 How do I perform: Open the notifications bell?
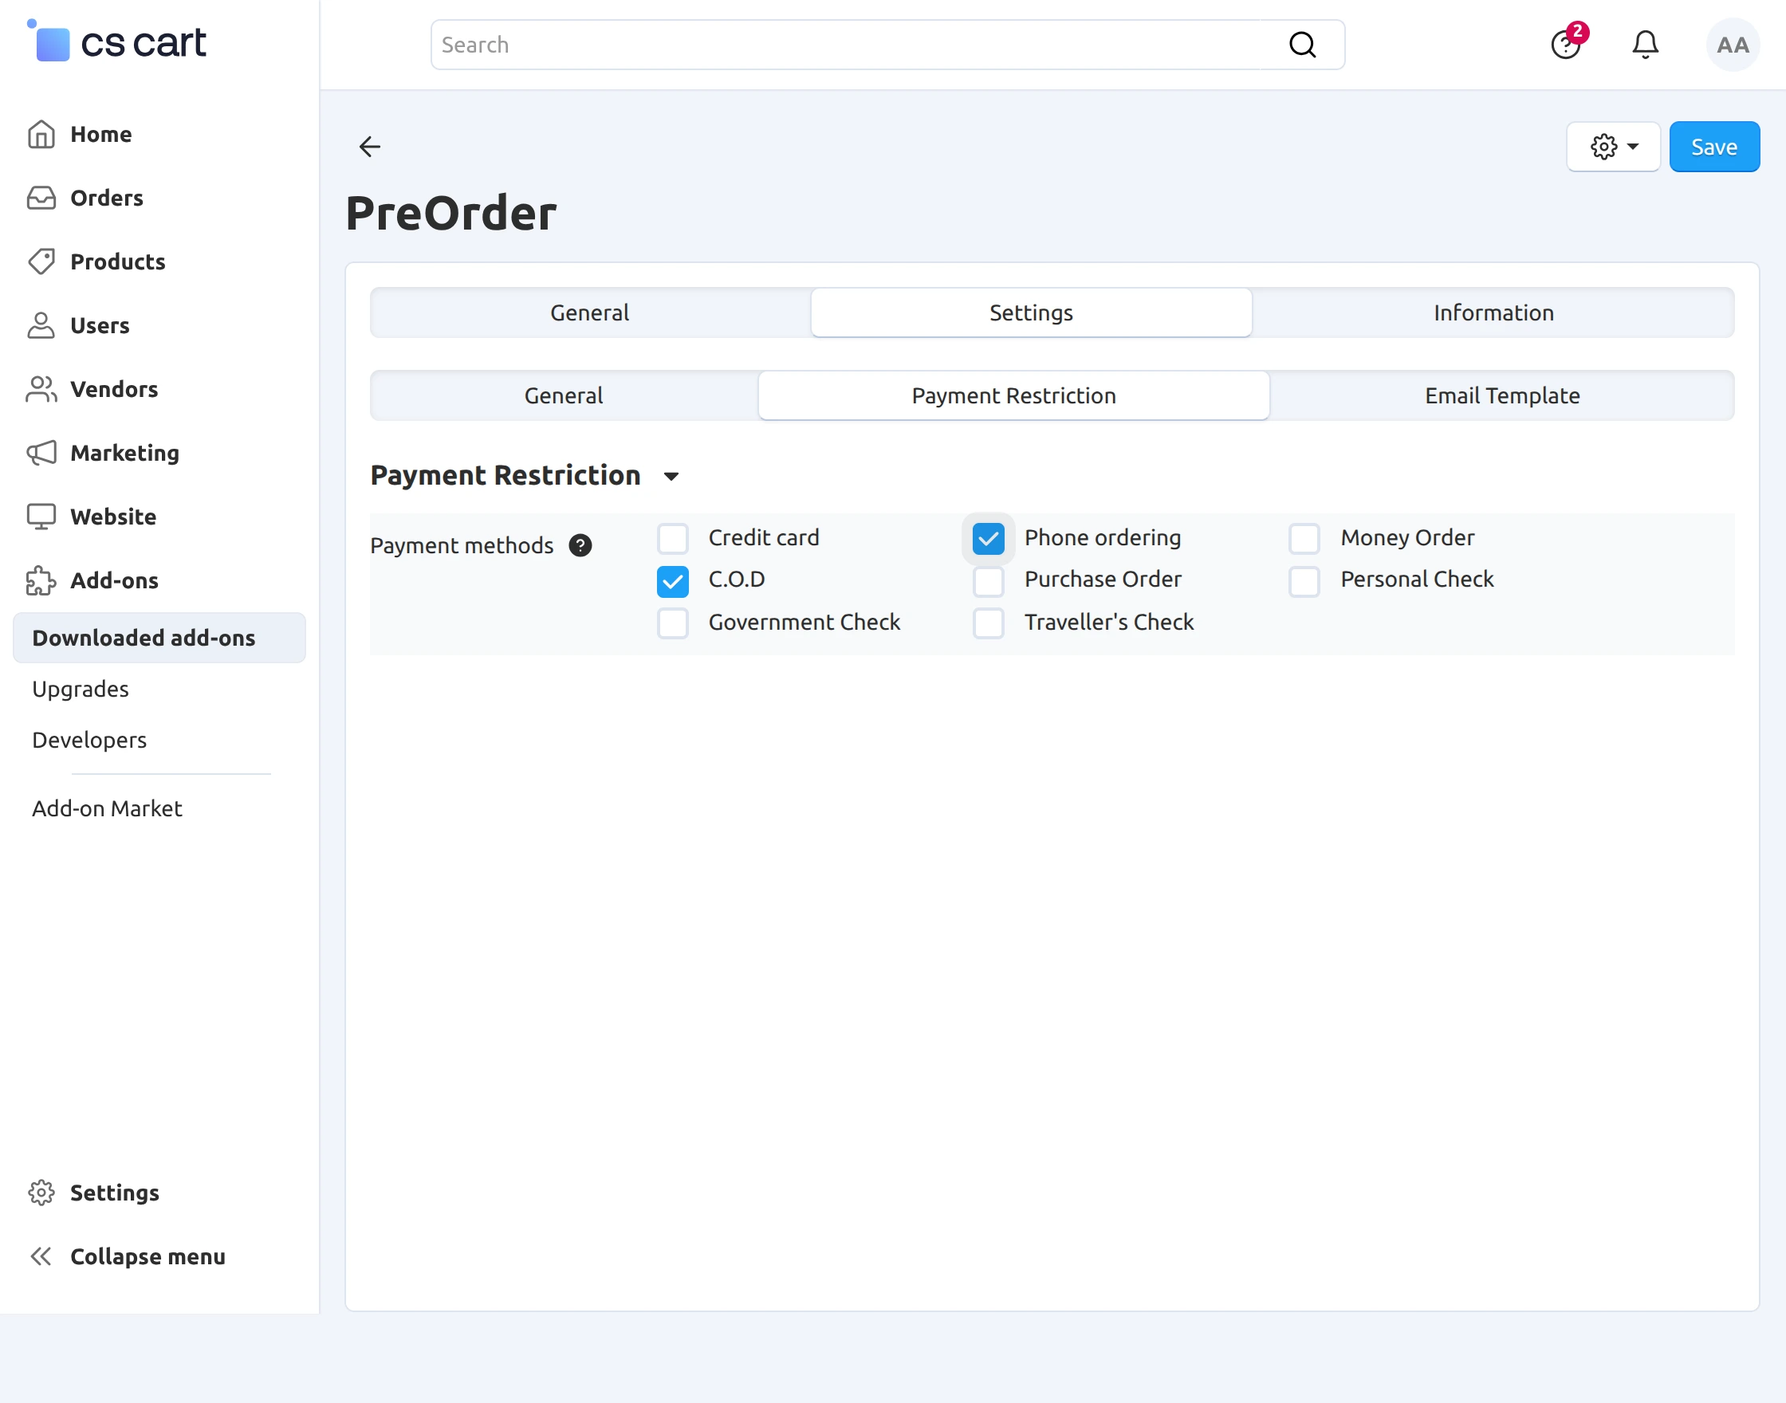[1645, 45]
